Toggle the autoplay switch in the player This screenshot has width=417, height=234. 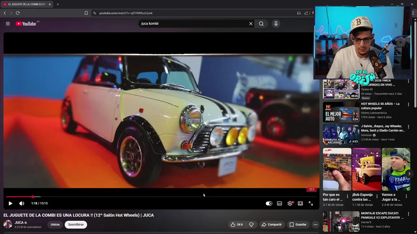(269, 203)
